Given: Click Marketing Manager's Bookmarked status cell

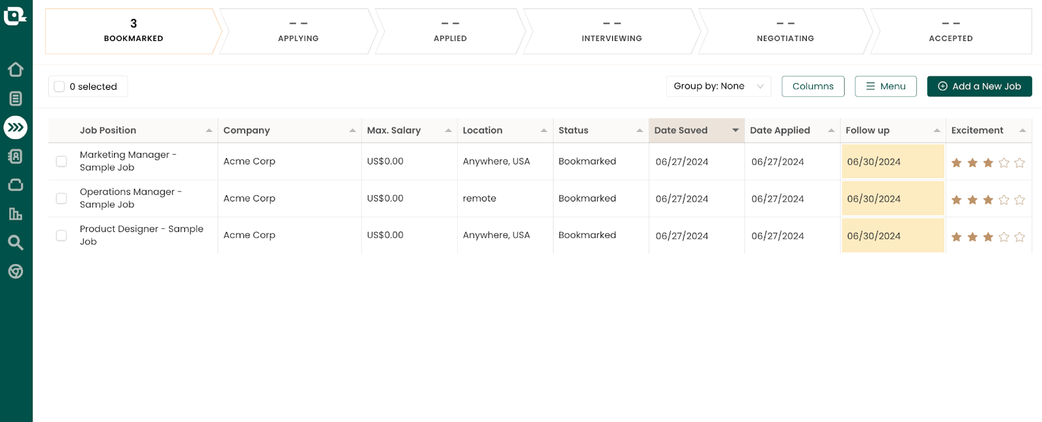Looking at the screenshot, I should [x=601, y=161].
